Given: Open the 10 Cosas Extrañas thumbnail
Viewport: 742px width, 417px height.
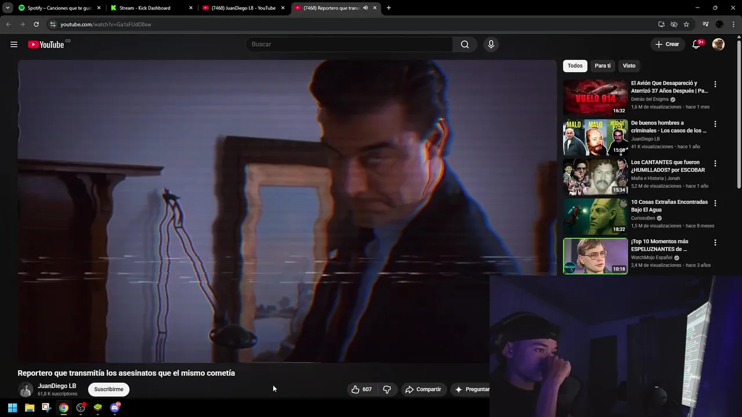Looking at the screenshot, I should click(x=595, y=217).
